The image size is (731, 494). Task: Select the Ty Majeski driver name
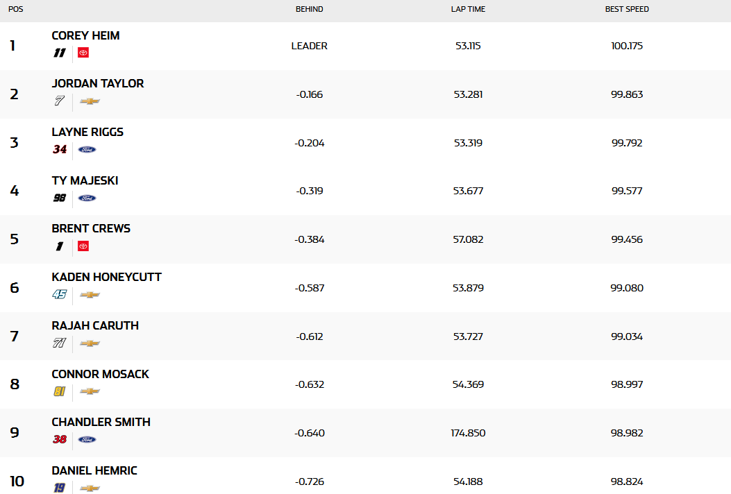tap(85, 180)
